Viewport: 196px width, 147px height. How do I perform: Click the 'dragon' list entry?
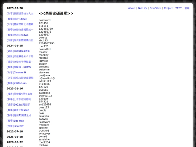(x=43, y=64)
